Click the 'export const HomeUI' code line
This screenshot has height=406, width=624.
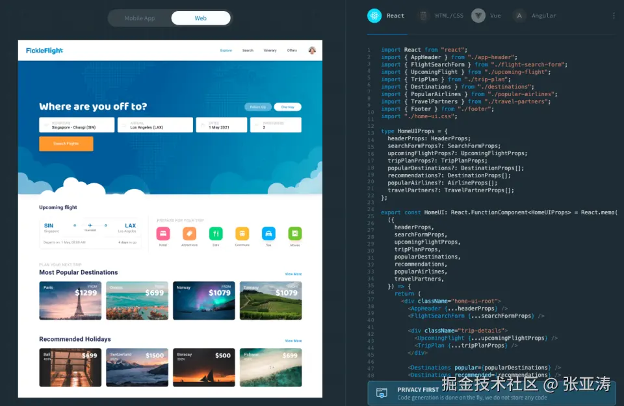click(499, 212)
